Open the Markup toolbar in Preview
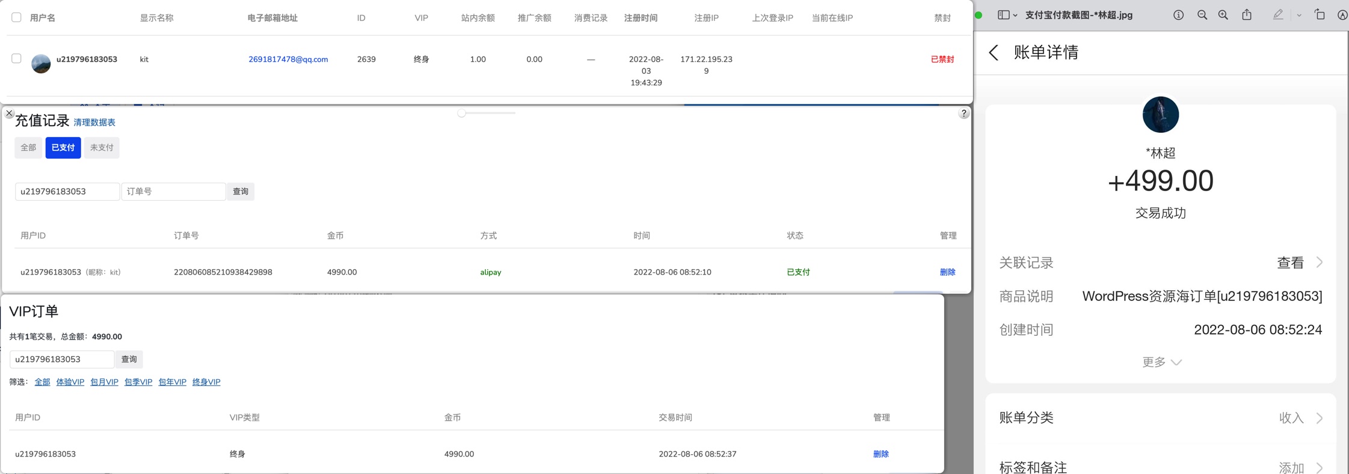 point(1342,15)
